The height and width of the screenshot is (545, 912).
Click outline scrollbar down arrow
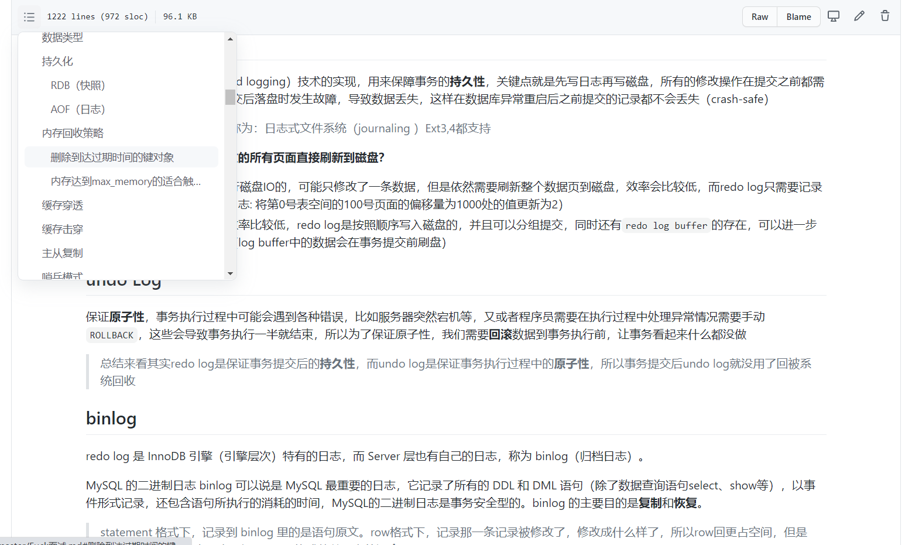[230, 273]
